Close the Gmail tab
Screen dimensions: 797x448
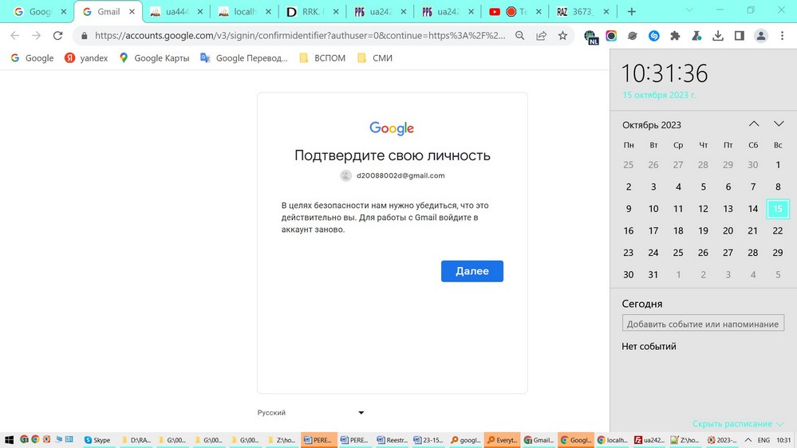pyautogui.click(x=132, y=12)
